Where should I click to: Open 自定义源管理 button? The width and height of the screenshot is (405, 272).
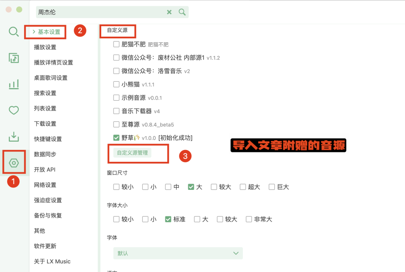[132, 153]
